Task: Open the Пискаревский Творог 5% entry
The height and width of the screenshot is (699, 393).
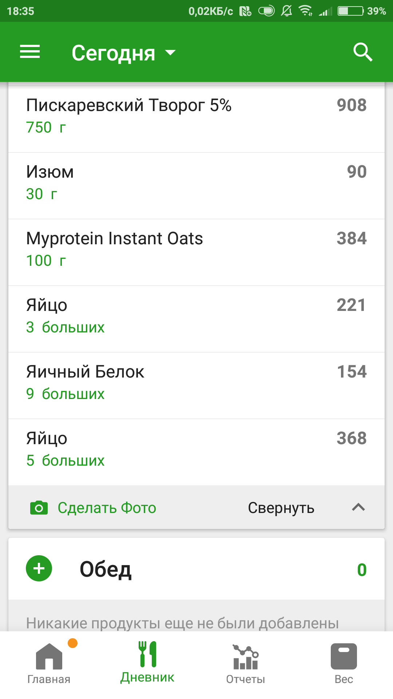Action: (196, 116)
